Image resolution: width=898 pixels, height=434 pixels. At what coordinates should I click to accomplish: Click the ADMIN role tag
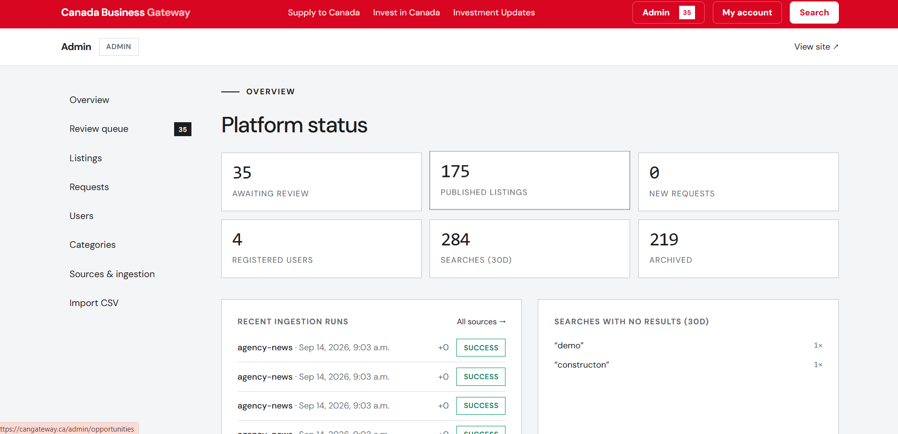[119, 47]
